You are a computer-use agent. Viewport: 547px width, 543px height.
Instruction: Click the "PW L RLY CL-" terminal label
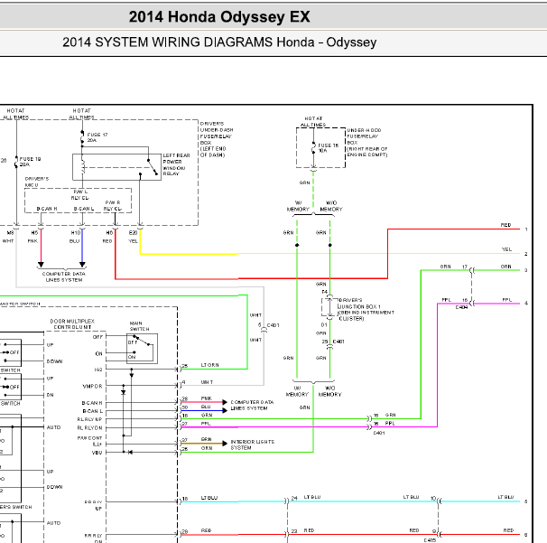80,195
